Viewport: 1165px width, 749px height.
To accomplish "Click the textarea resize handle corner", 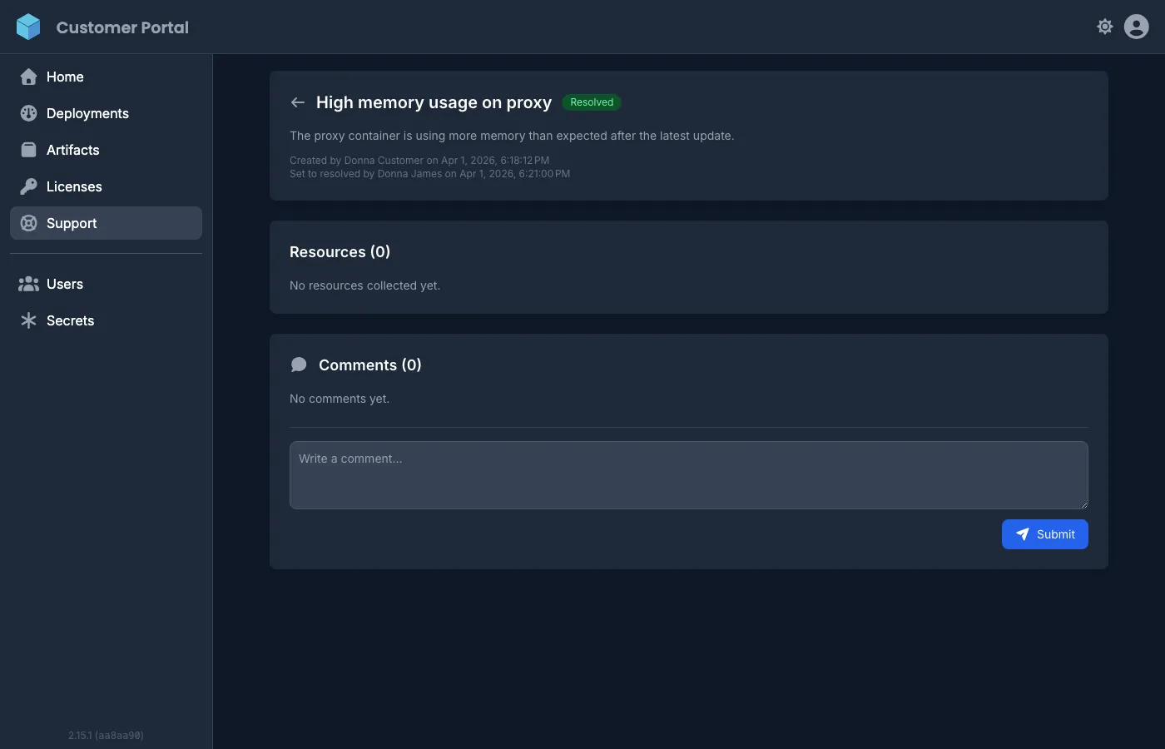I will (1084, 505).
